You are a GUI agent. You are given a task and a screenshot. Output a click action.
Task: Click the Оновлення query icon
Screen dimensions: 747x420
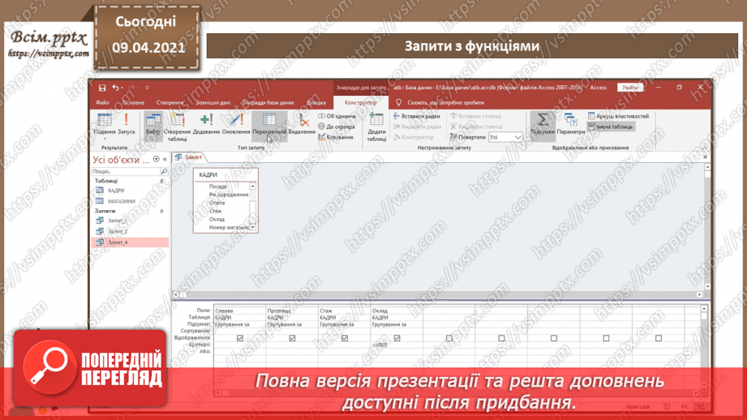coord(236,122)
